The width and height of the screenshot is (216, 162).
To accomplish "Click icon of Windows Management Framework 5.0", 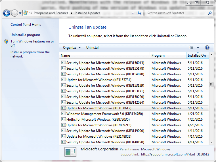I will tap(63, 114).
